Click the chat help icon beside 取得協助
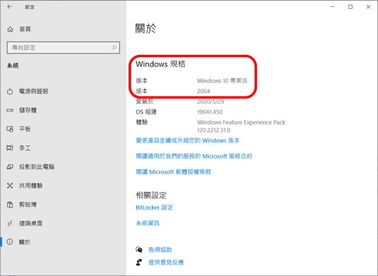The width and height of the screenshot is (378, 276). (139, 250)
